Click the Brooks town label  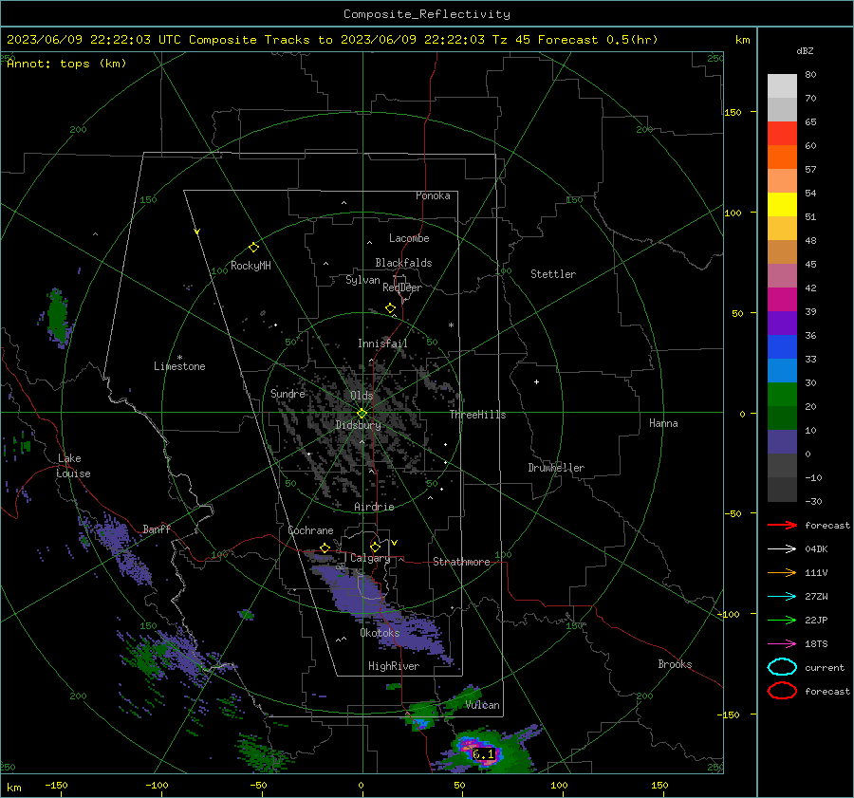point(675,664)
